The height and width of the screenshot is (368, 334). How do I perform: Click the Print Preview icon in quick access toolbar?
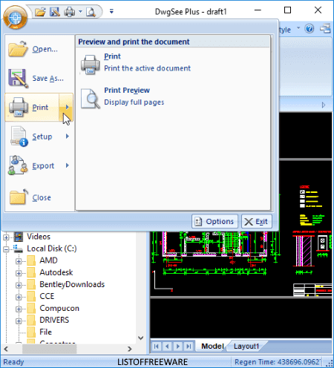91,12
